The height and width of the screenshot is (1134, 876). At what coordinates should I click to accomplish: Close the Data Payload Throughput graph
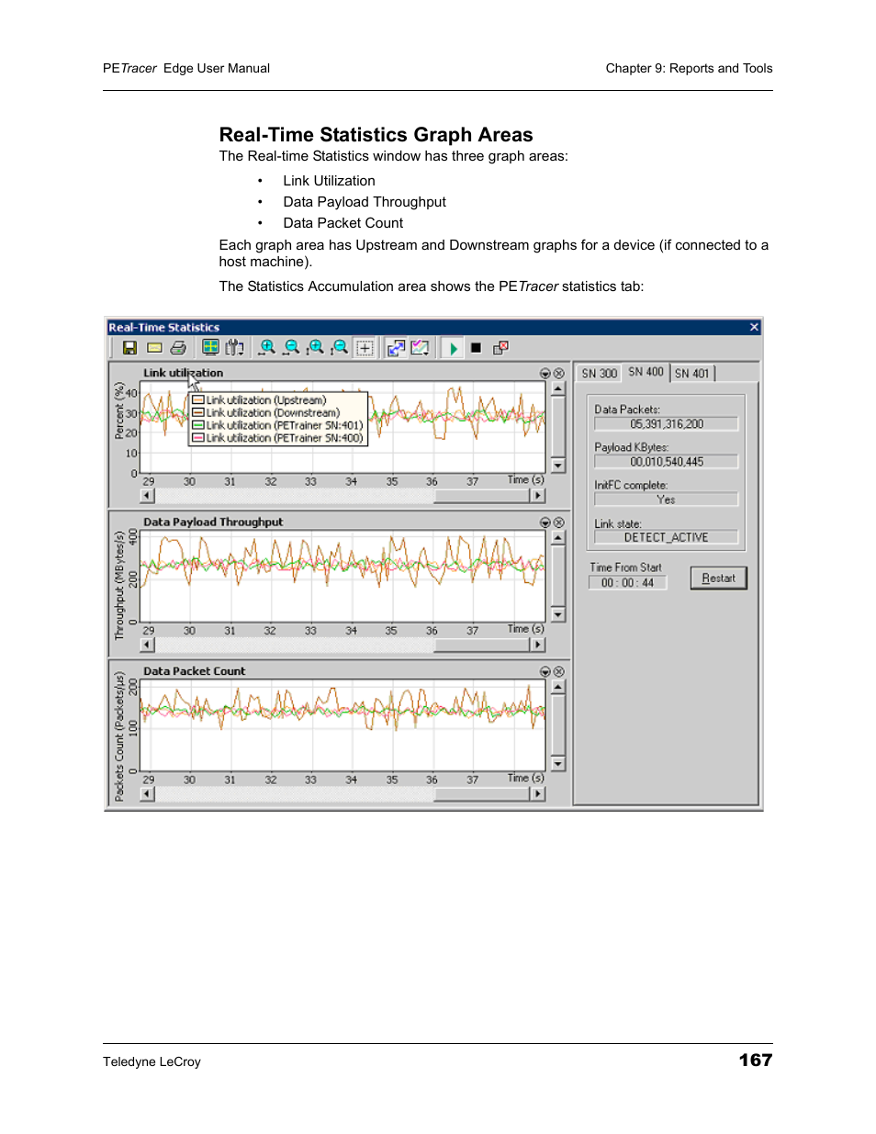(558, 522)
